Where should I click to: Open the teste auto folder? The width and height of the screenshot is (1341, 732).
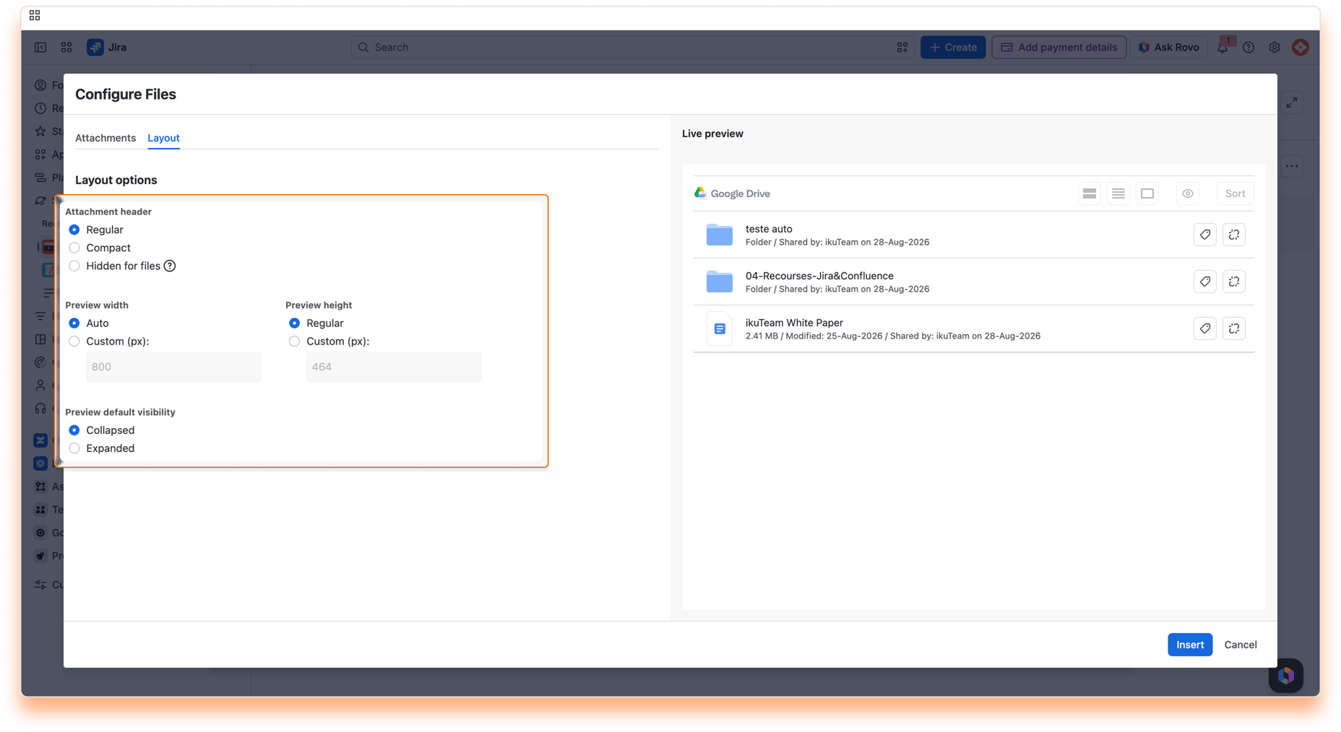point(769,229)
